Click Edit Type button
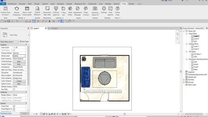208x117 pixels. coord(24,42)
